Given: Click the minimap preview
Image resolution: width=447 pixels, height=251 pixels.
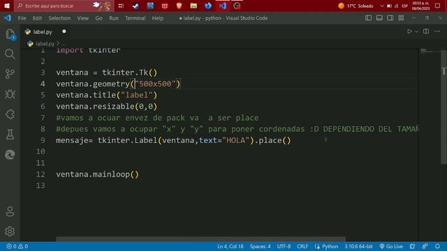Looking at the screenshot, I should click(x=430, y=51).
